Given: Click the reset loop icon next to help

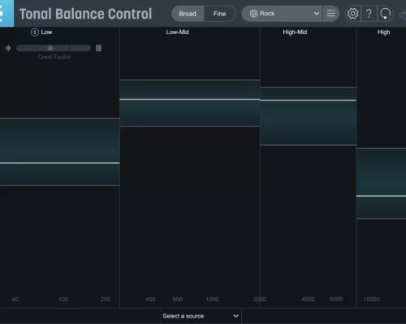Looking at the screenshot, I should [x=386, y=14].
